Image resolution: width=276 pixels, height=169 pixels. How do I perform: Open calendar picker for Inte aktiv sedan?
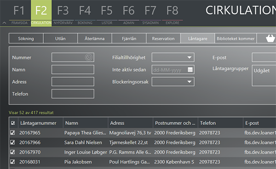[x=190, y=70]
